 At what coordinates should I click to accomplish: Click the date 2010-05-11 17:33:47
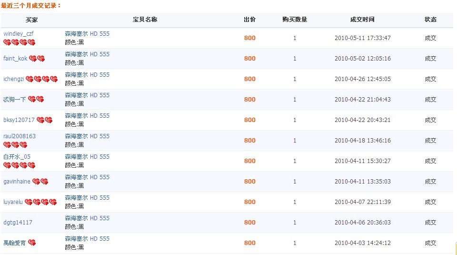(363, 38)
